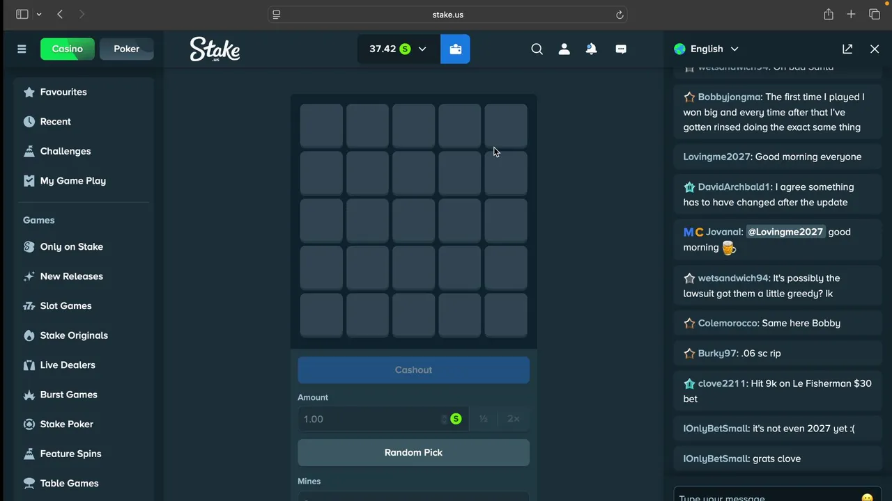Switch to the Poker tab
Viewport: 892px width, 501px height.
tap(126, 49)
